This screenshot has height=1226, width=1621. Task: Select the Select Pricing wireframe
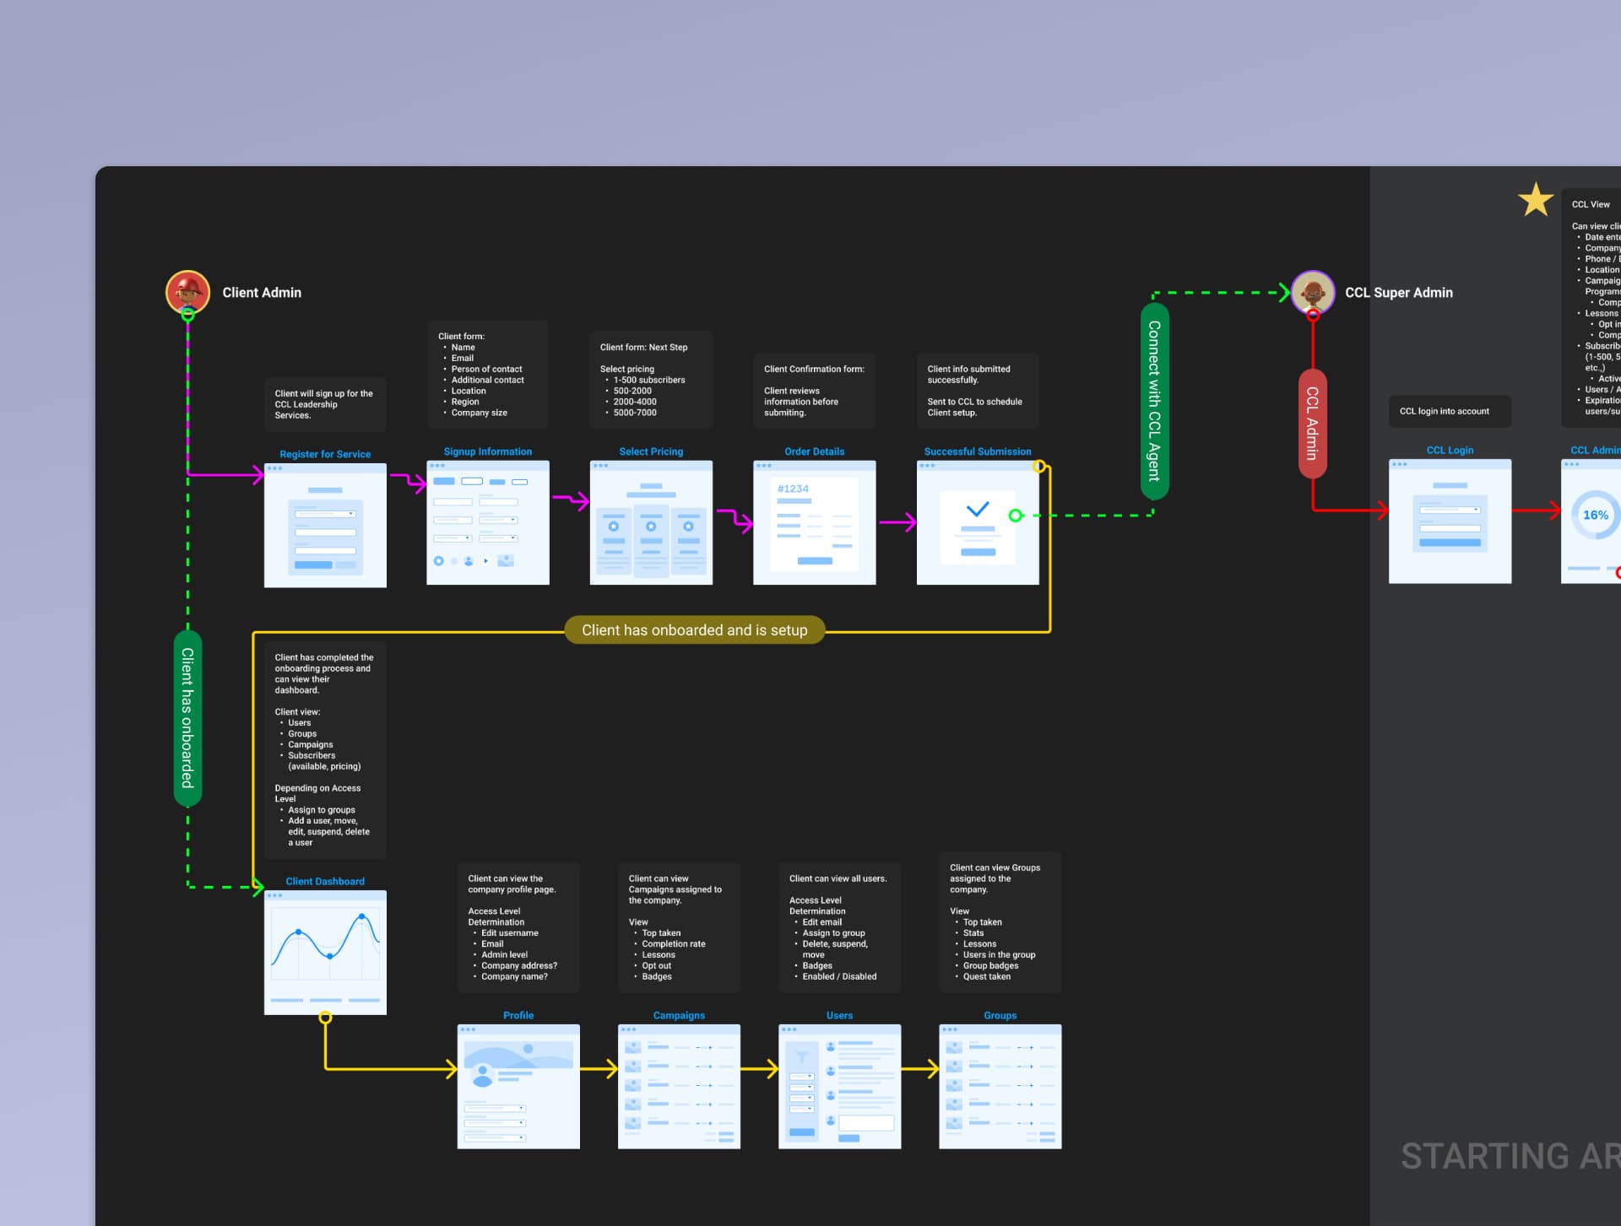(651, 522)
